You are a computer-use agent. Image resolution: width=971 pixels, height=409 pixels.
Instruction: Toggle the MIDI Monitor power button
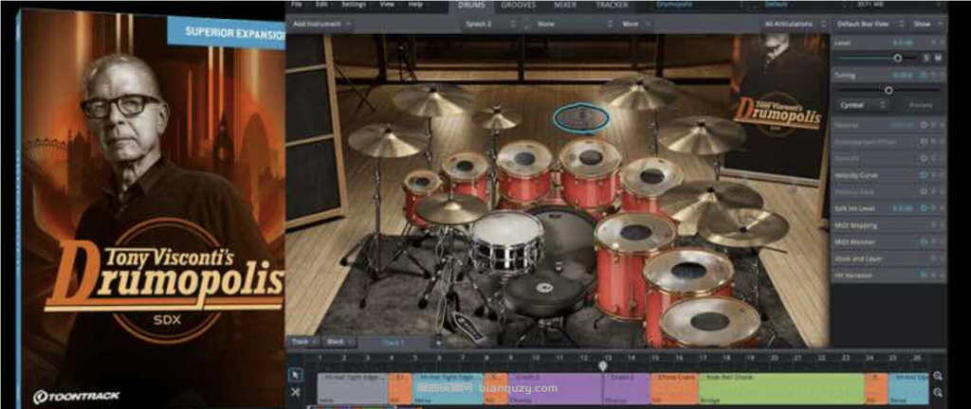925,241
